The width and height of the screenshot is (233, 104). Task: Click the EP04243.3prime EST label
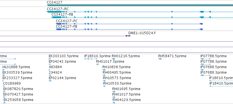click(62, 62)
